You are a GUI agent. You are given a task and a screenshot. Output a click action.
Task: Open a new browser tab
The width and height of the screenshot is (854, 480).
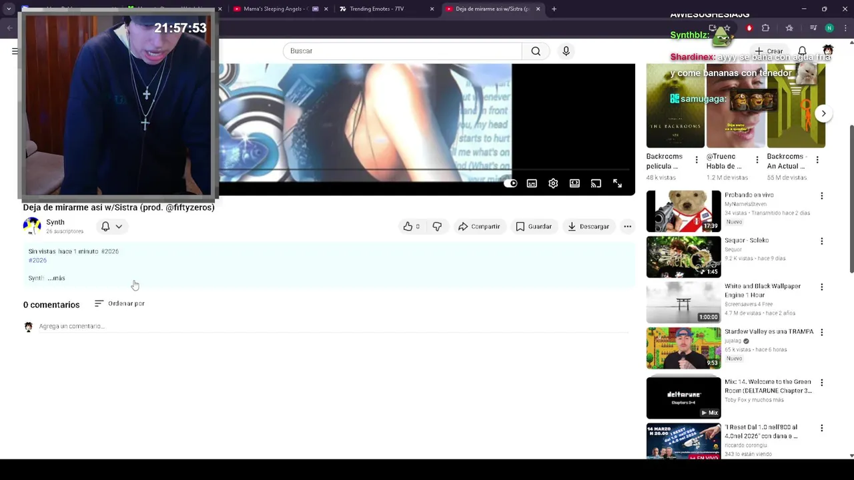click(554, 9)
